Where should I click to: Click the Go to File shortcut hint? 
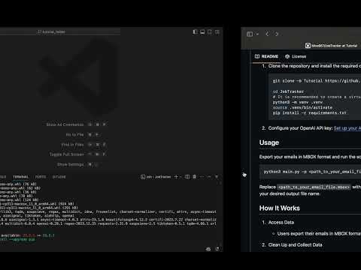point(83,134)
